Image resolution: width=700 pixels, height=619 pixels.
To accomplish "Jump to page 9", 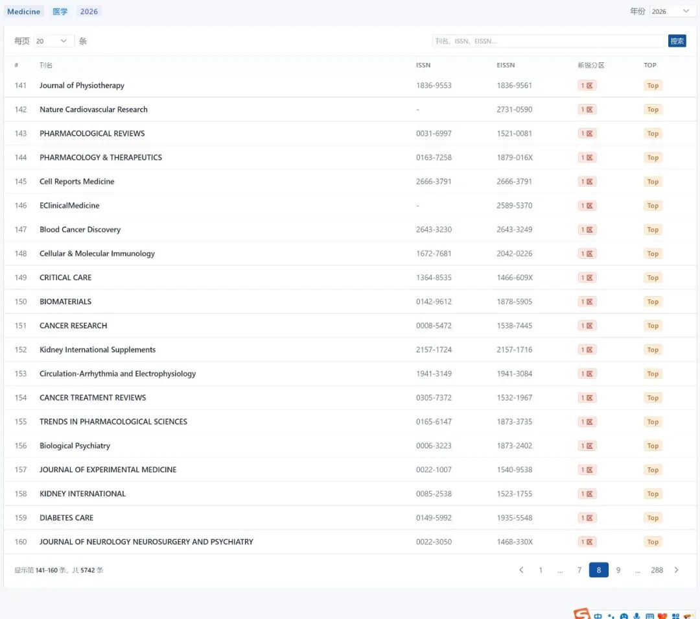I will (x=618, y=570).
